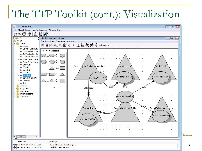Click the floppy save icon in Design Navigator
This screenshot has height=151, width=202.
(43, 45)
